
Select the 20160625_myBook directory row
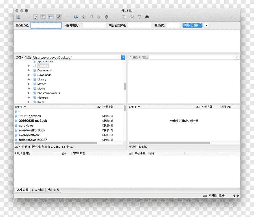click(69, 121)
